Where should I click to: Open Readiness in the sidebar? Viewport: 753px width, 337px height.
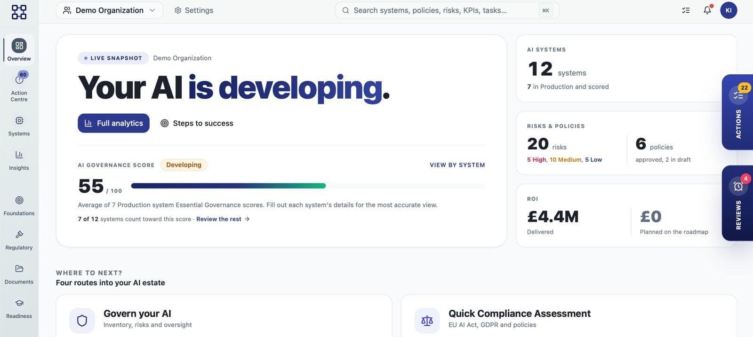coord(19,309)
